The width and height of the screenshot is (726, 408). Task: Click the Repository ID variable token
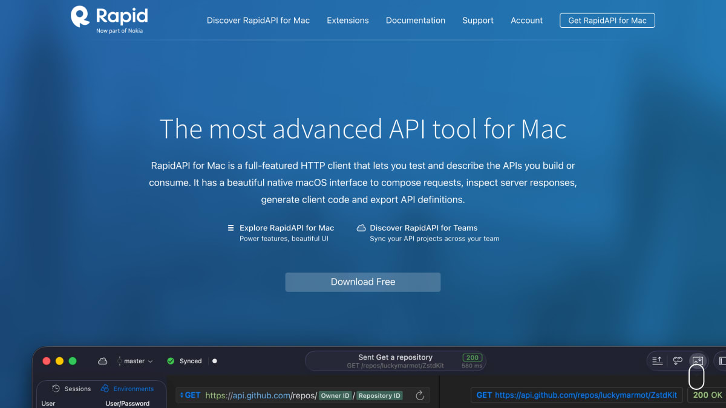[379, 395]
